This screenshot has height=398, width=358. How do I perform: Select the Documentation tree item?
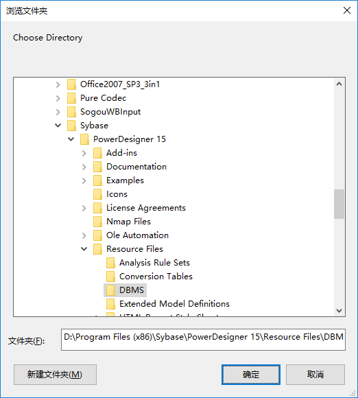coord(136,167)
